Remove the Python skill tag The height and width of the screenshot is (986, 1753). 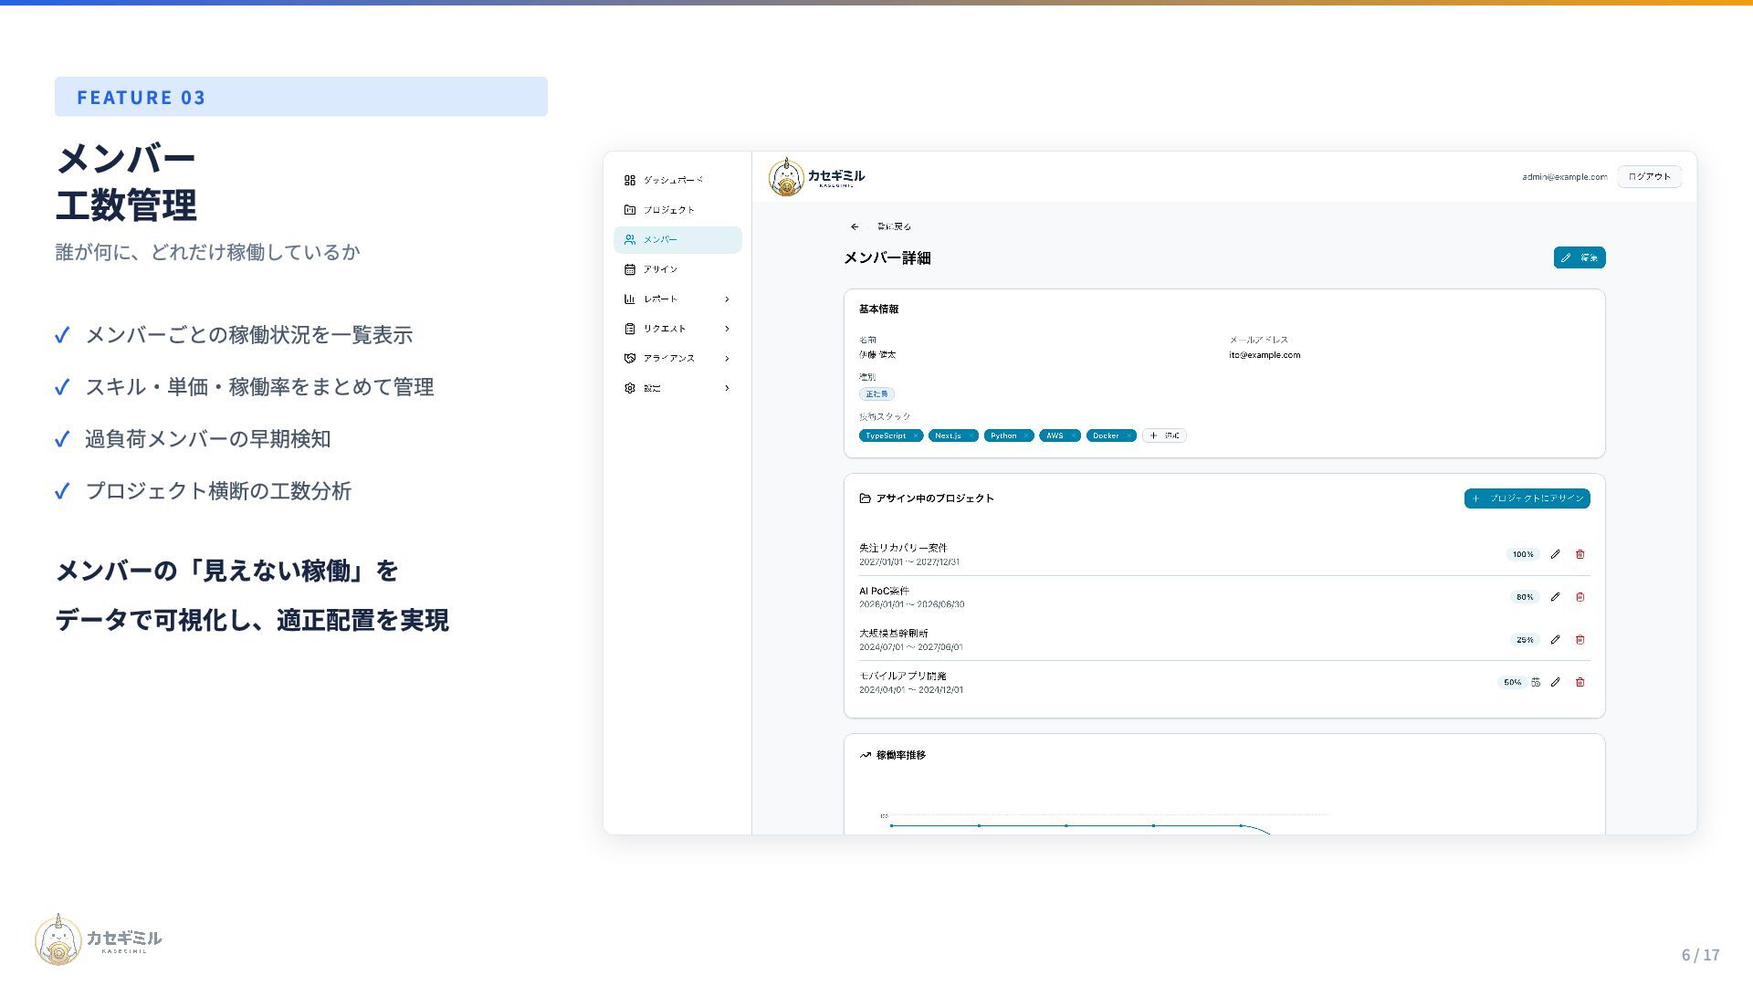1026,435
